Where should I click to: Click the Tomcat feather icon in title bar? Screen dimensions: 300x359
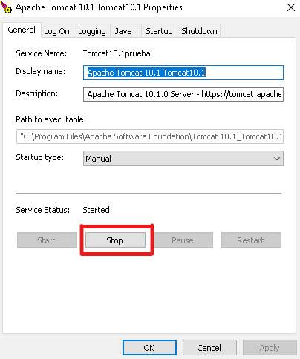(6, 7)
